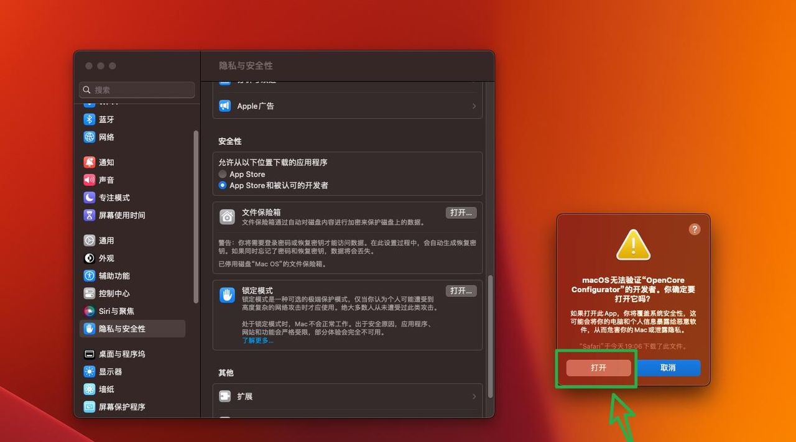
Task: Click the sidebar vertical scrollbar
Action: pos(196,216)
